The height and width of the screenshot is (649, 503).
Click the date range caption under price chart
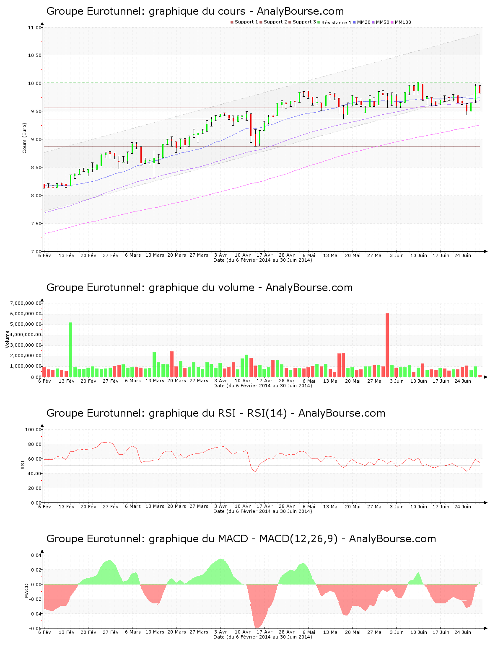tap(262, 260)
